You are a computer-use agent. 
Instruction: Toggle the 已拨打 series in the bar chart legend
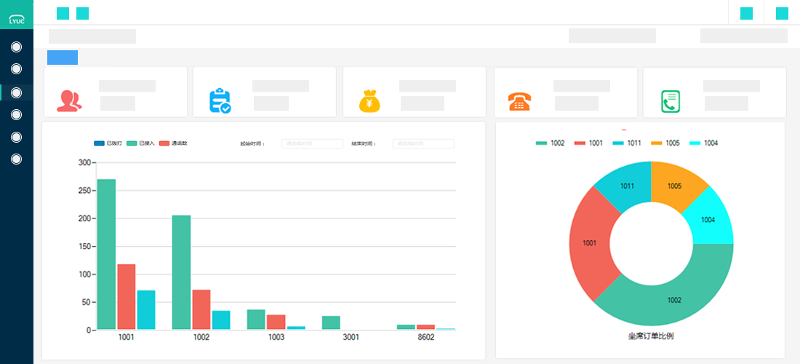click(x=109, y=143)
